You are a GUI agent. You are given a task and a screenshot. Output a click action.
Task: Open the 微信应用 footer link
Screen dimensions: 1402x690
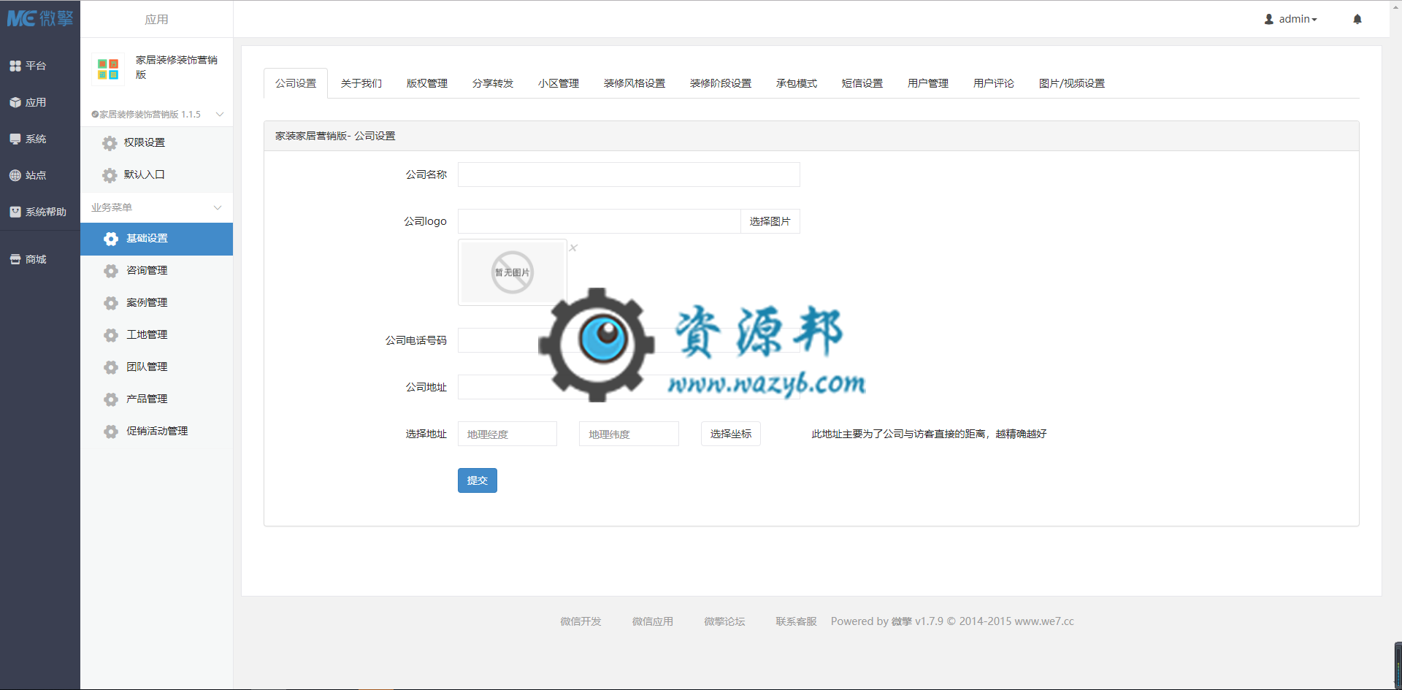click(653, 621)
